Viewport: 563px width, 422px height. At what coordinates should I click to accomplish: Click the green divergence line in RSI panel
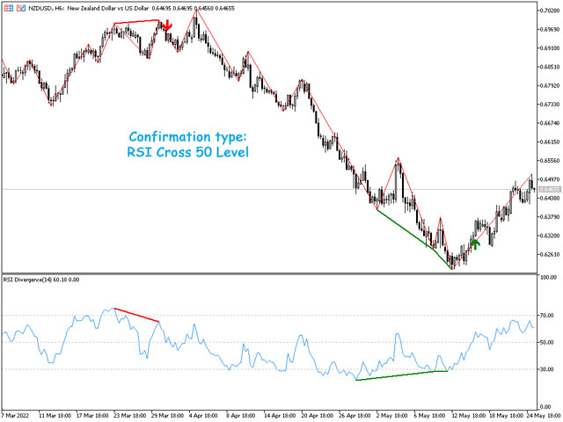pos(401,375)
